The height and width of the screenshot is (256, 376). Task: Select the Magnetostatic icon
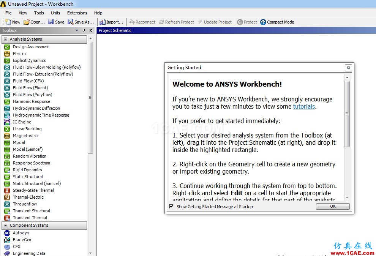[x=7, y=136]
